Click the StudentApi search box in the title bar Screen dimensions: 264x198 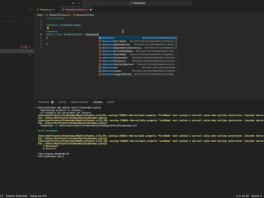(137, 3)
